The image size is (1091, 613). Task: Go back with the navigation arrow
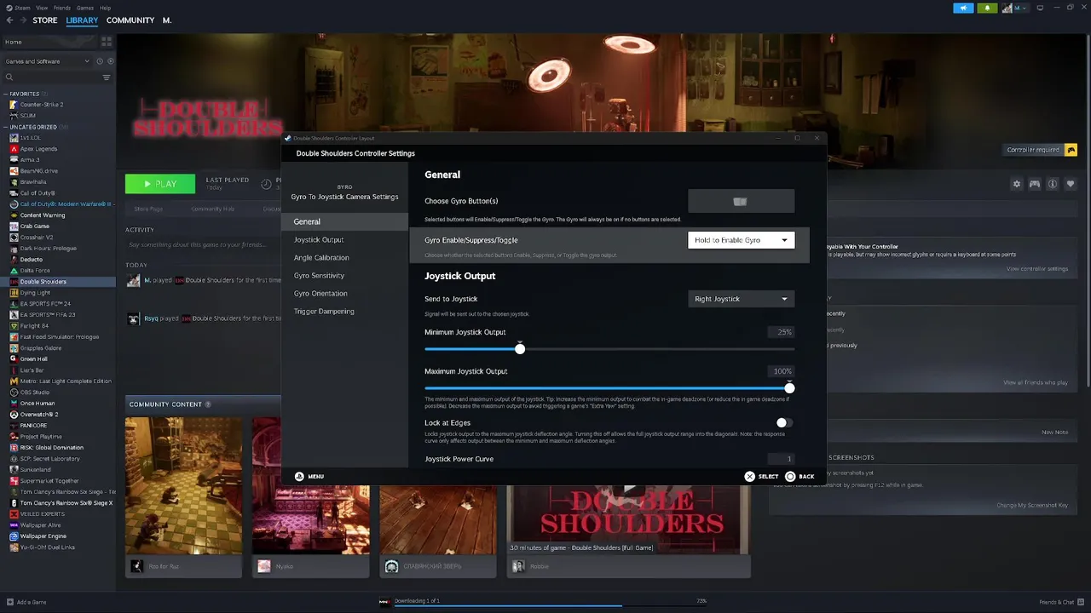click(9, 20)
